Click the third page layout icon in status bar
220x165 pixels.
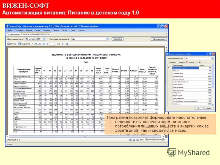(x=137, y=140)
